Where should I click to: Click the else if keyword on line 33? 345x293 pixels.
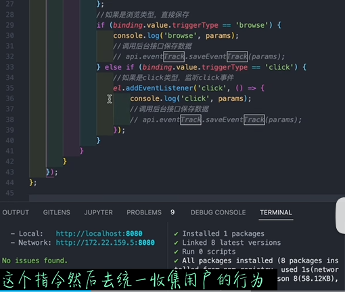[119, 67]
